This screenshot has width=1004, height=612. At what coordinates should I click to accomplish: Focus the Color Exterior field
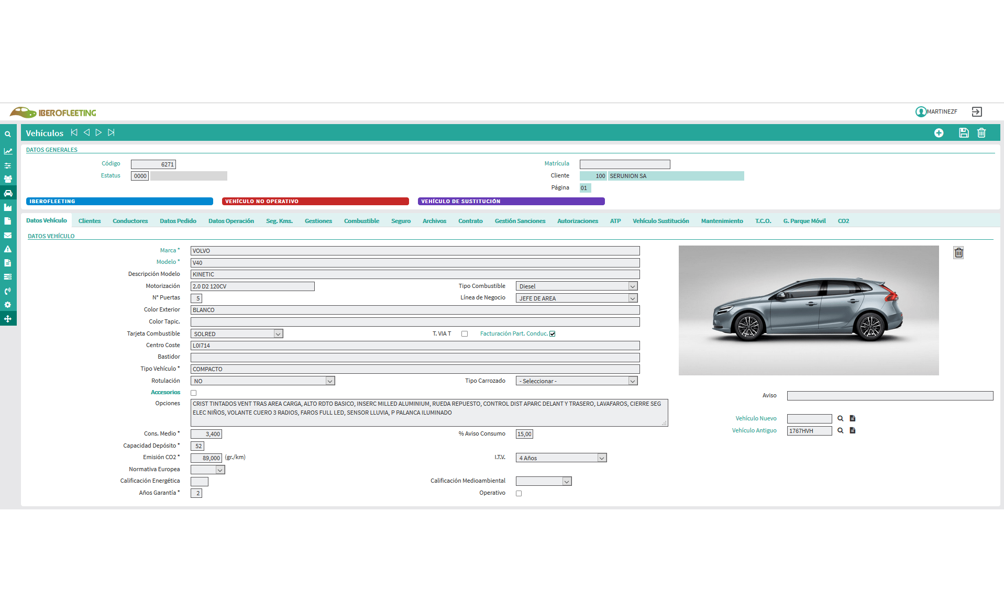click(x=415, y=310)
